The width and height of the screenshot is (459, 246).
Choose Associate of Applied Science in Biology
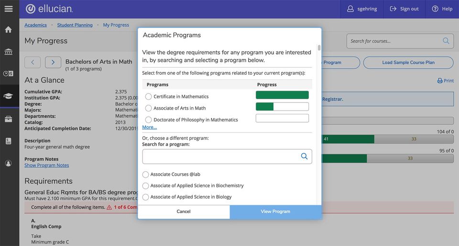145,197
